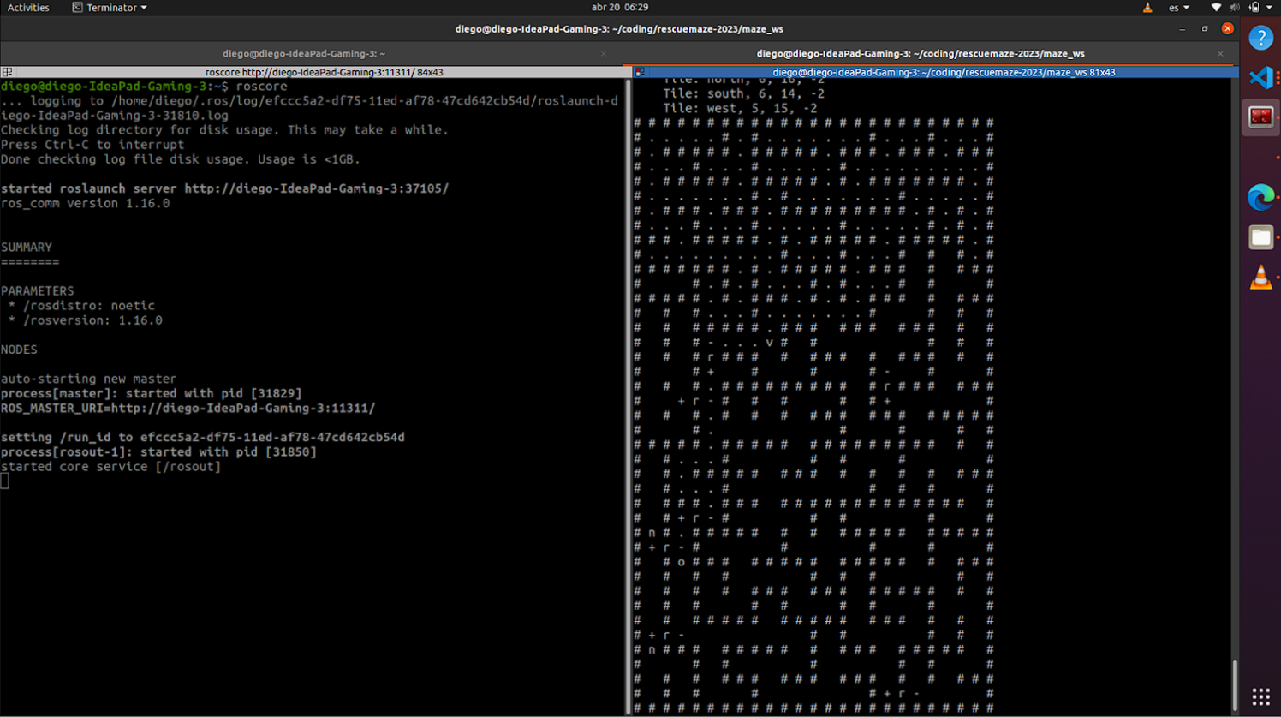This screenshot has width=1281, height=717.
Task: Click the left roscore pane scrollbar
Action: click(629, 397)
